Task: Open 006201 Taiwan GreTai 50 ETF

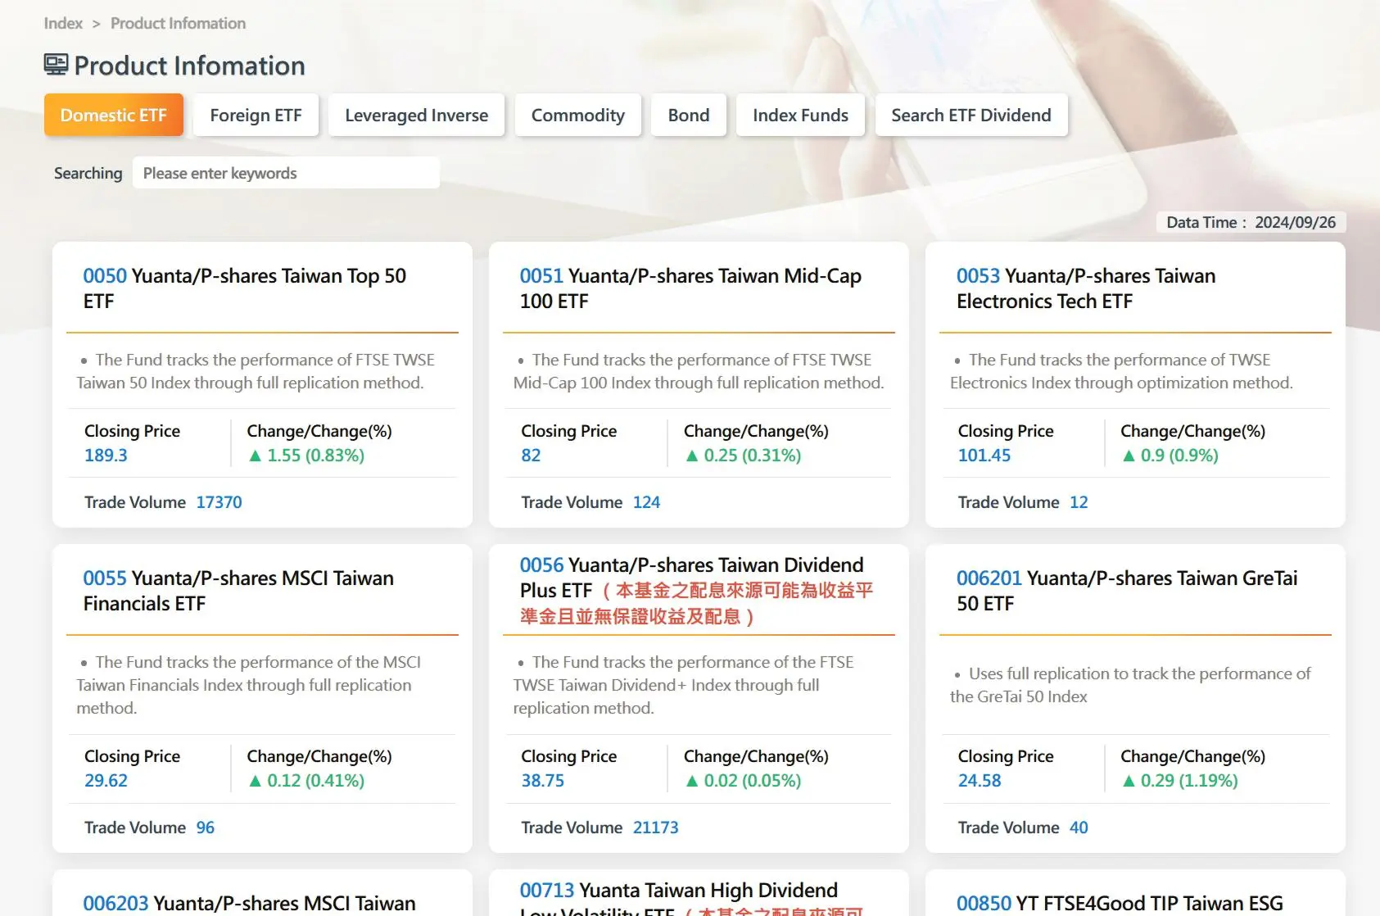Action: [x=1127, y=591]
